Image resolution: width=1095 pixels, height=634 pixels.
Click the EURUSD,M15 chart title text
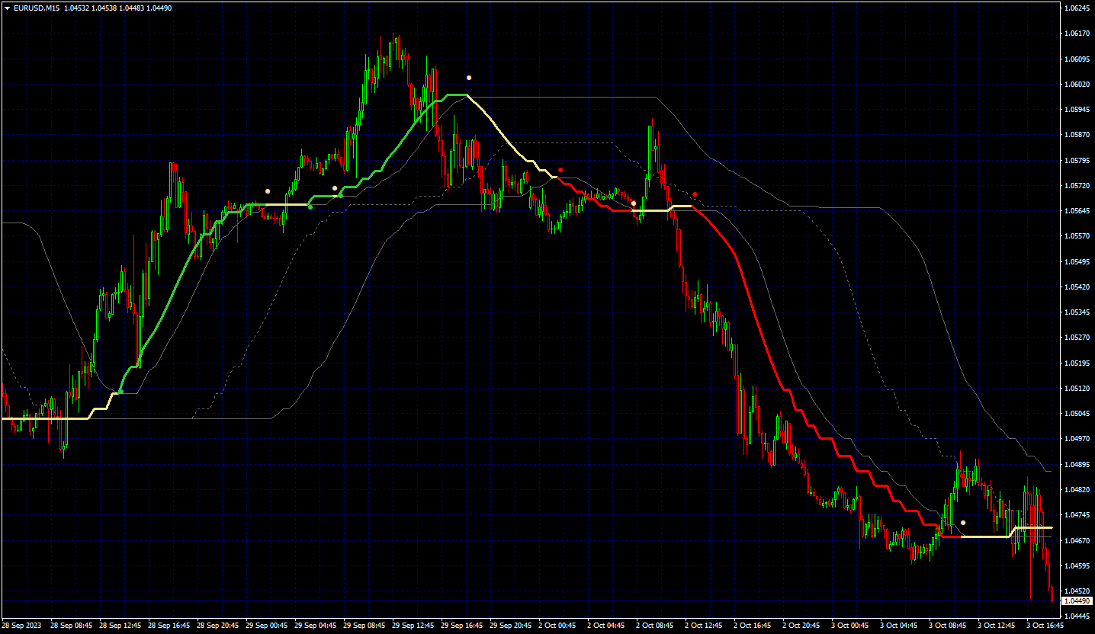[x=37, y=8]
